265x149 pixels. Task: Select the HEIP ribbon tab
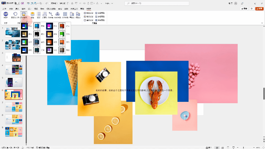(89, 9)
